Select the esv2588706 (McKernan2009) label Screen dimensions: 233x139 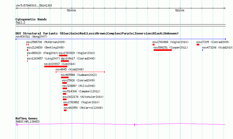click(x=46, y=42)
